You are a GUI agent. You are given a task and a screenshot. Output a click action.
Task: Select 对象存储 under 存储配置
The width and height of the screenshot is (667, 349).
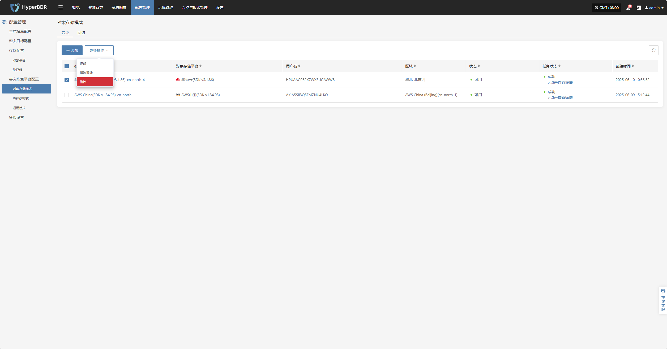[x=19, y=60]
